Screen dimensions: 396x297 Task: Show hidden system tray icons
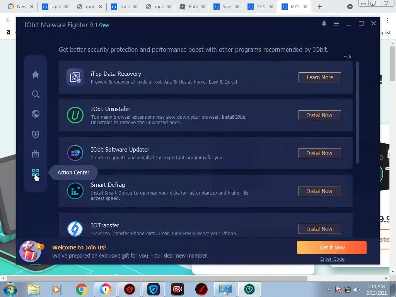(x=329, y=290)
